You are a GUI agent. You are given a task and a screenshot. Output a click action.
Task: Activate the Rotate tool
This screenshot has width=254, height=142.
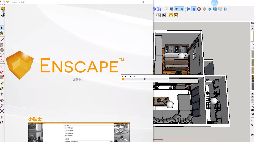pos(2,72)
